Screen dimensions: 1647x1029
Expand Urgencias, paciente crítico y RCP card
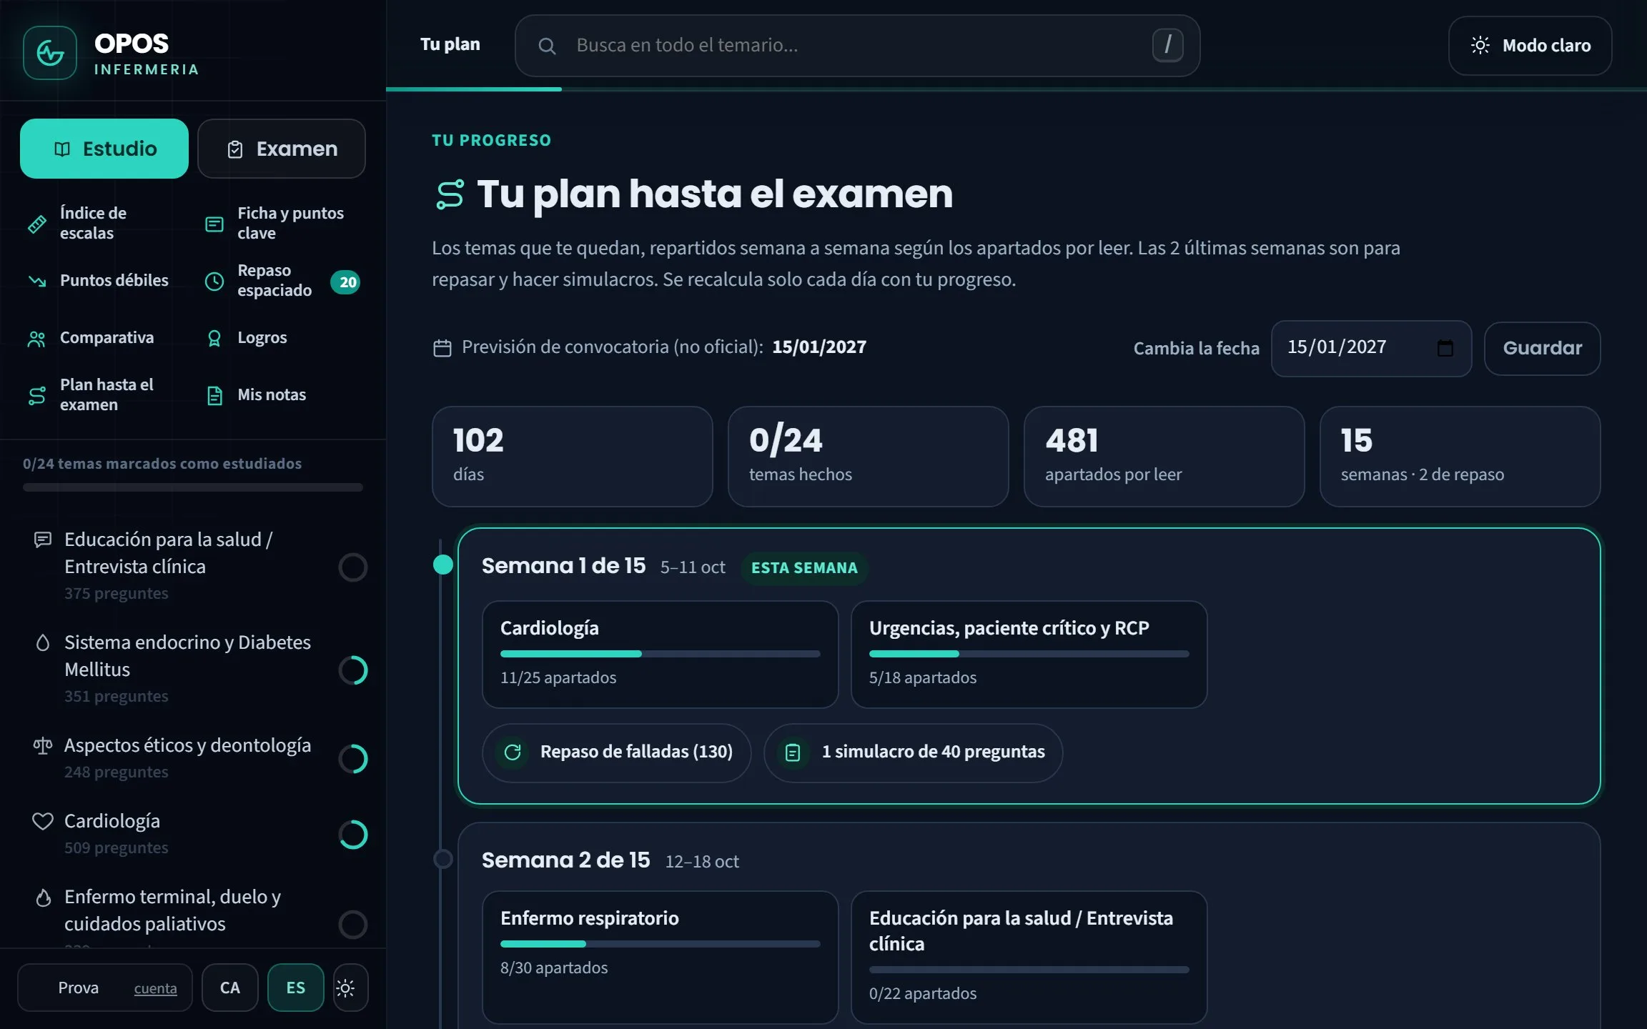(1029, 655)
